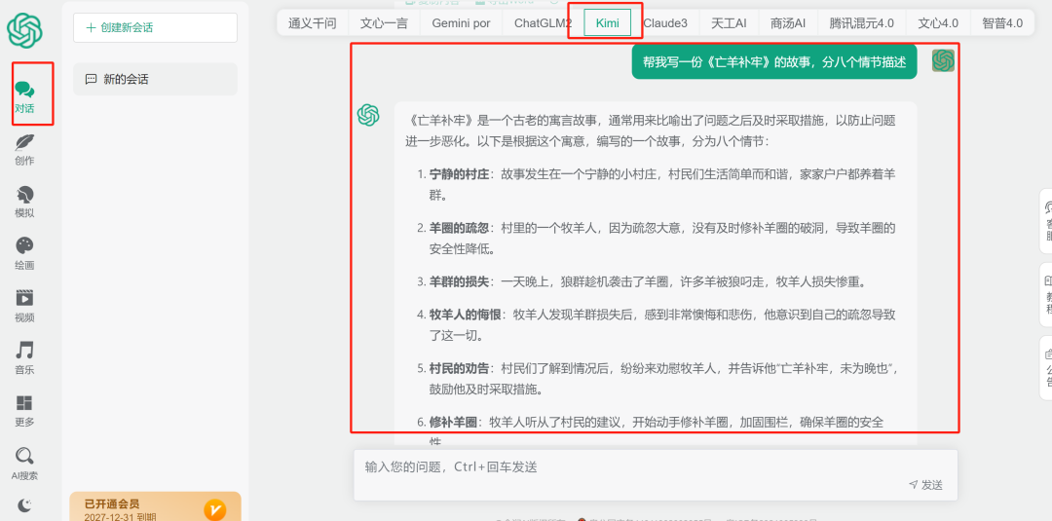Image resolution: width=1052 pixels, height=521 pixels.
Task: Select the Kimi model tab
Action: click(x=607, y=23)
